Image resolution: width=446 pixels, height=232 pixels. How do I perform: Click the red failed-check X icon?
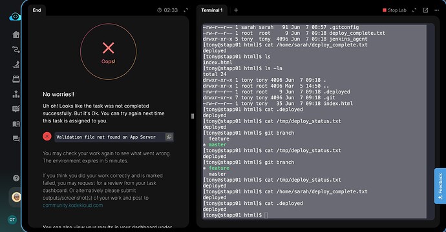click(47, 137)
